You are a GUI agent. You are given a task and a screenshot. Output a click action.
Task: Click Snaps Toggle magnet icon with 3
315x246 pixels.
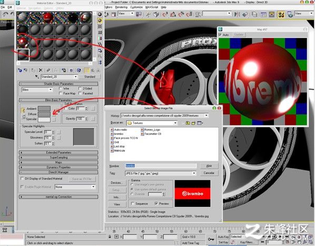[x=165, y=14]
